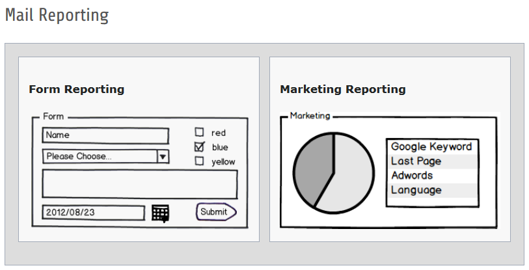The width and height of the screenshot is (529, 270).
Task: Tick the red checkbox
Action: [x=200, y=132]
